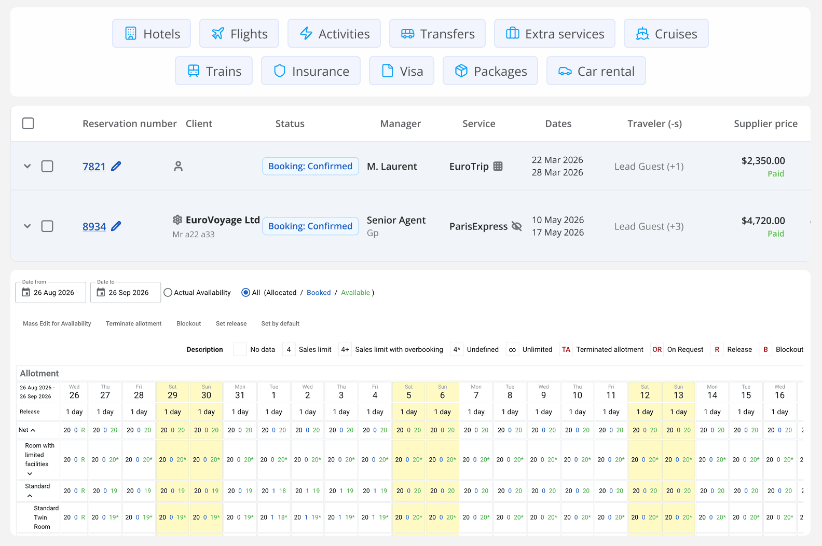The width and height of the screenshot is (822, 546).
Task: Collapse the Standard room row chevron
Action: click(30, 496)
